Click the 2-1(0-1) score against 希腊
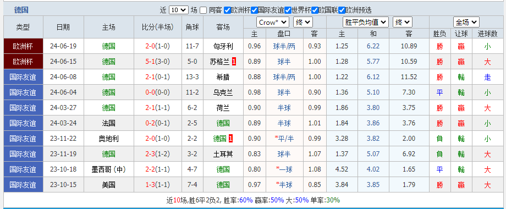 click(158, 77)
